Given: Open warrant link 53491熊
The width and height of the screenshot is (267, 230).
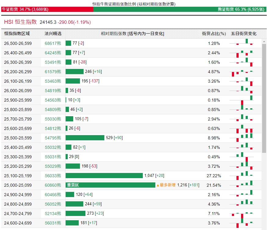Looking at the screenshot, I should (x=53, y=62).
